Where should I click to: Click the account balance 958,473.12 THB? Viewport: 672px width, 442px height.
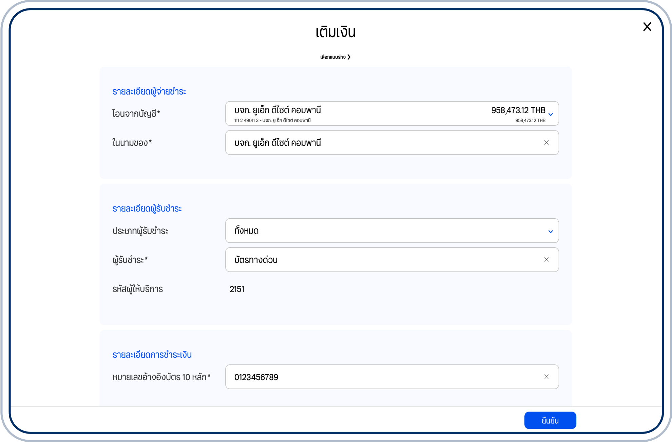coord(518,110)
